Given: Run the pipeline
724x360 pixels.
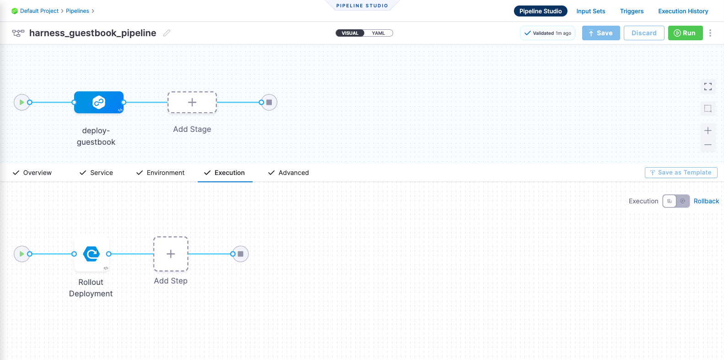Looking at the screenshot, I should click(x=685, y=33).
